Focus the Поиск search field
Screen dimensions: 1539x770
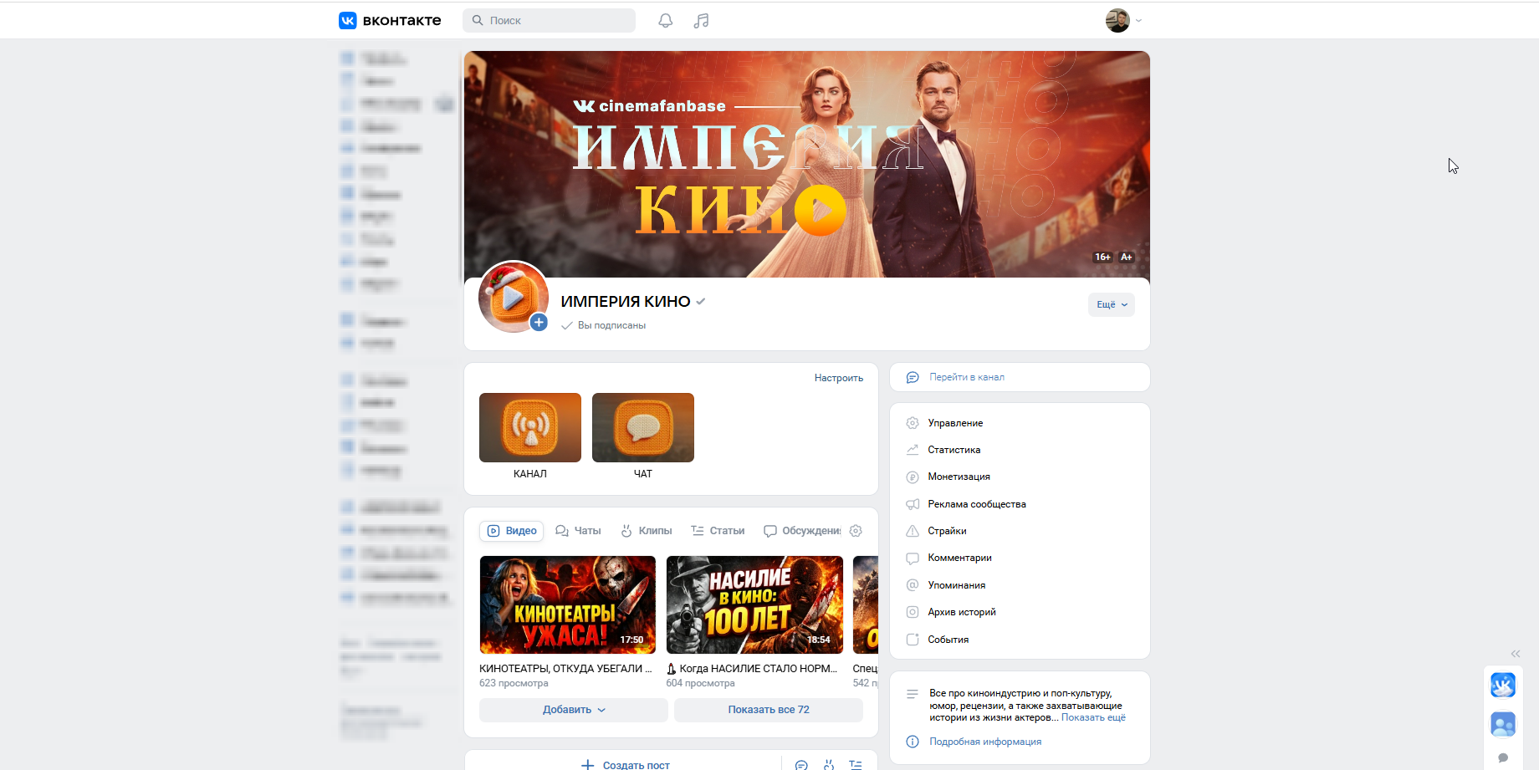click(549, 20)
